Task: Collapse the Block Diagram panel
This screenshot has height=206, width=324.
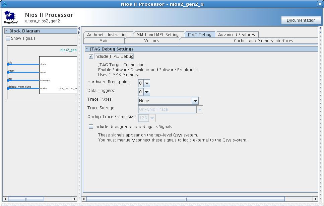Action: tap(6, 31)
